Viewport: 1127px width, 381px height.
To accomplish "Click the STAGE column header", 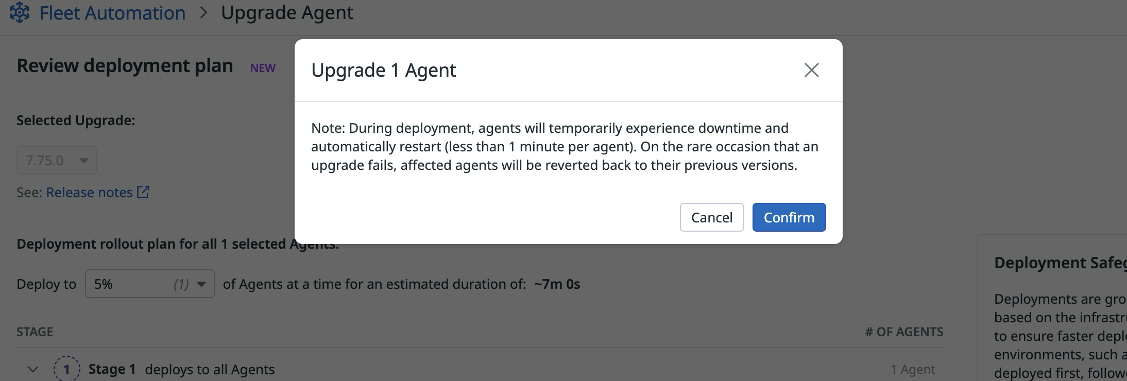I will click(35, 332).
